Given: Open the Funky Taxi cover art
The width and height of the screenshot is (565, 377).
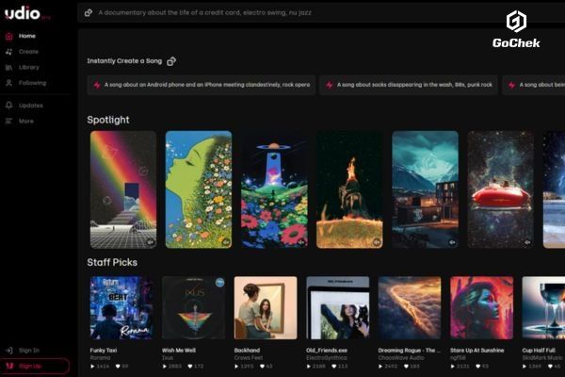Looking at the screenshot, I should tap(121, 308).
